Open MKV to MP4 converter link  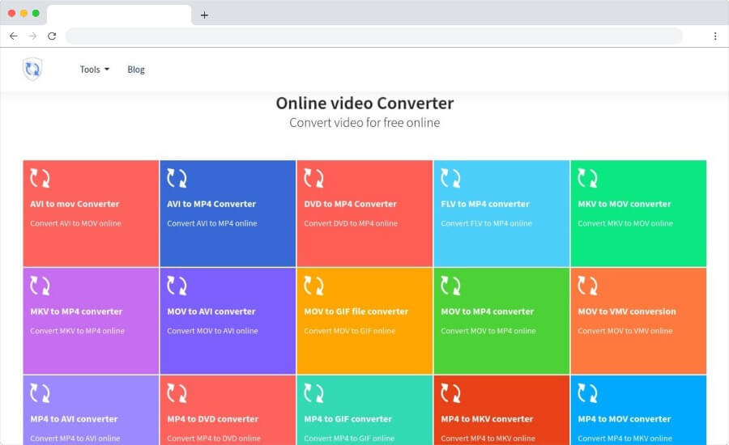[x=76, y=311]
